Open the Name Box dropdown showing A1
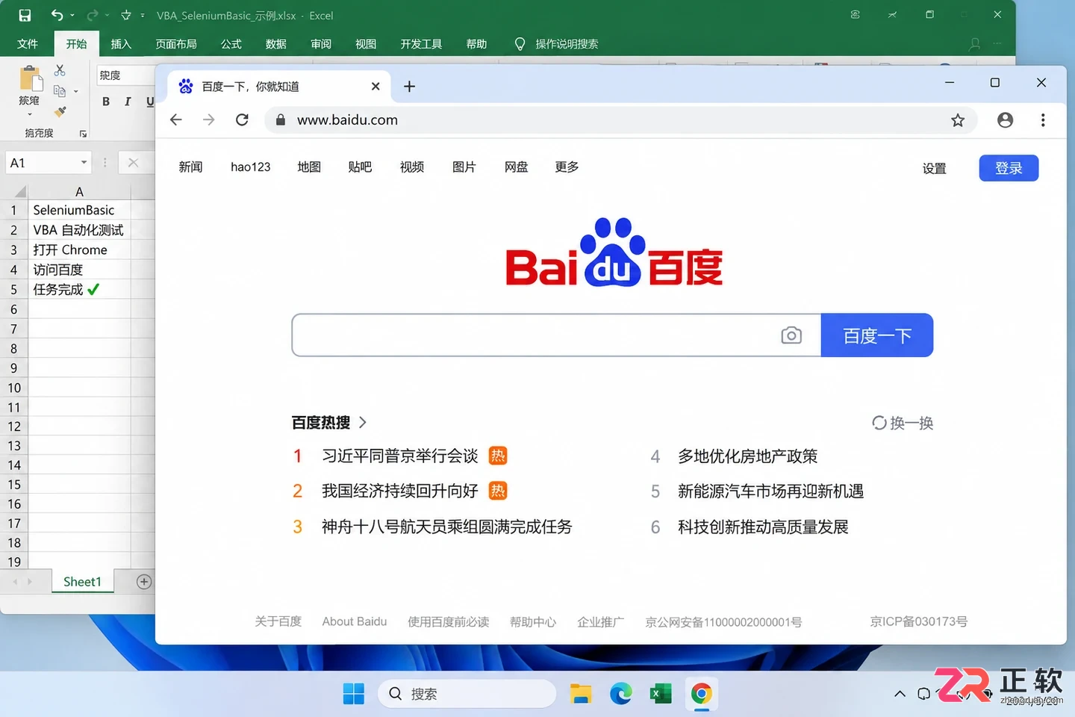This screenshot has height=717, width=1075. pos(84,163)
